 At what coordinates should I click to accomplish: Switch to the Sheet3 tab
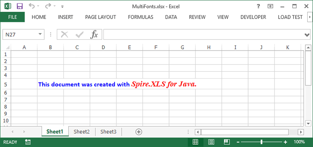click(108, 131)
